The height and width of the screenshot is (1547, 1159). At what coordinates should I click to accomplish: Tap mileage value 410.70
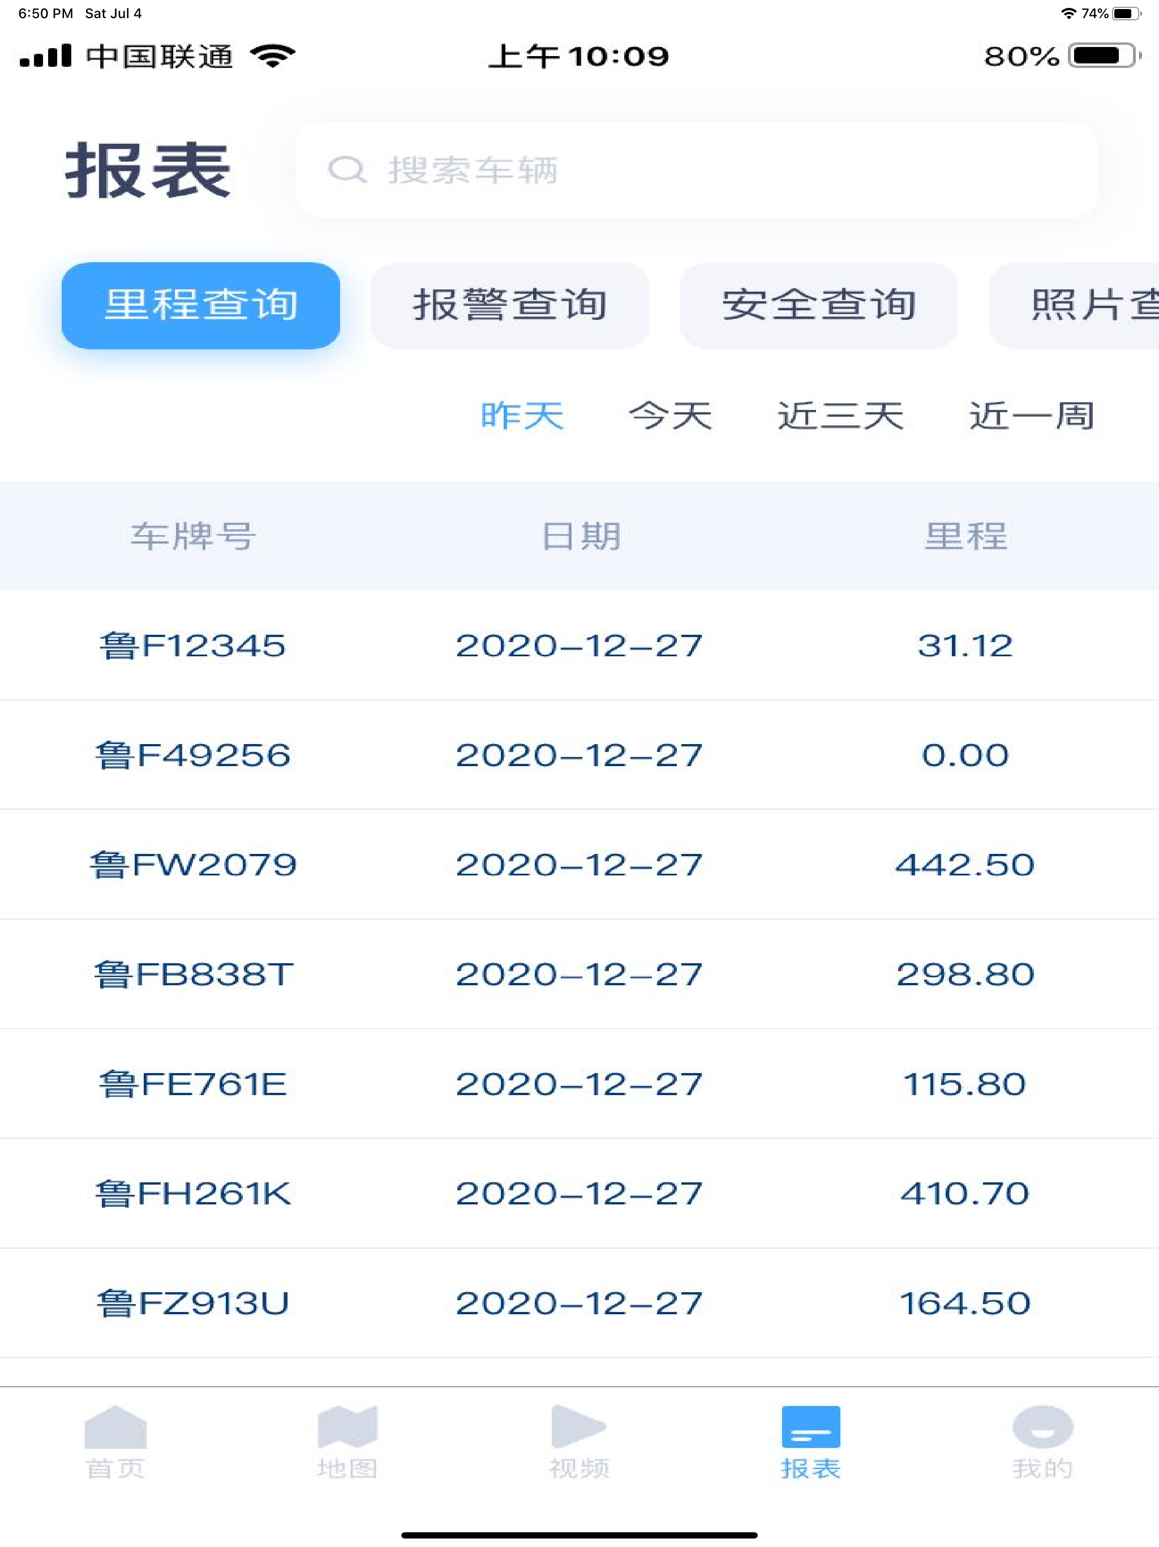coord(965,1193)
